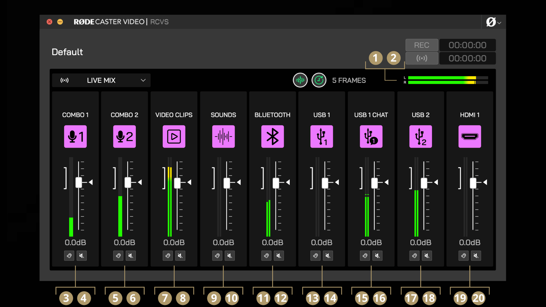The image size is (546, 307).
Task: Open the LIVE MIX dropdown
Action: [101, 80]
